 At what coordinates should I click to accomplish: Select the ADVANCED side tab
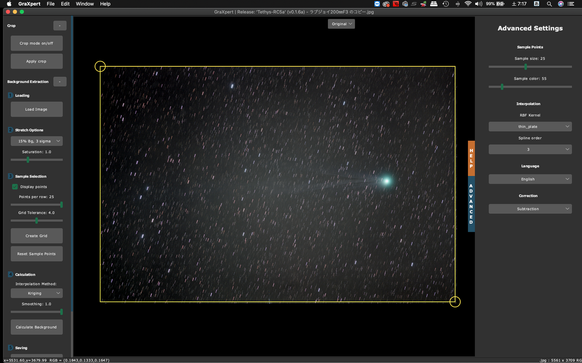click(x=471, y=204)
